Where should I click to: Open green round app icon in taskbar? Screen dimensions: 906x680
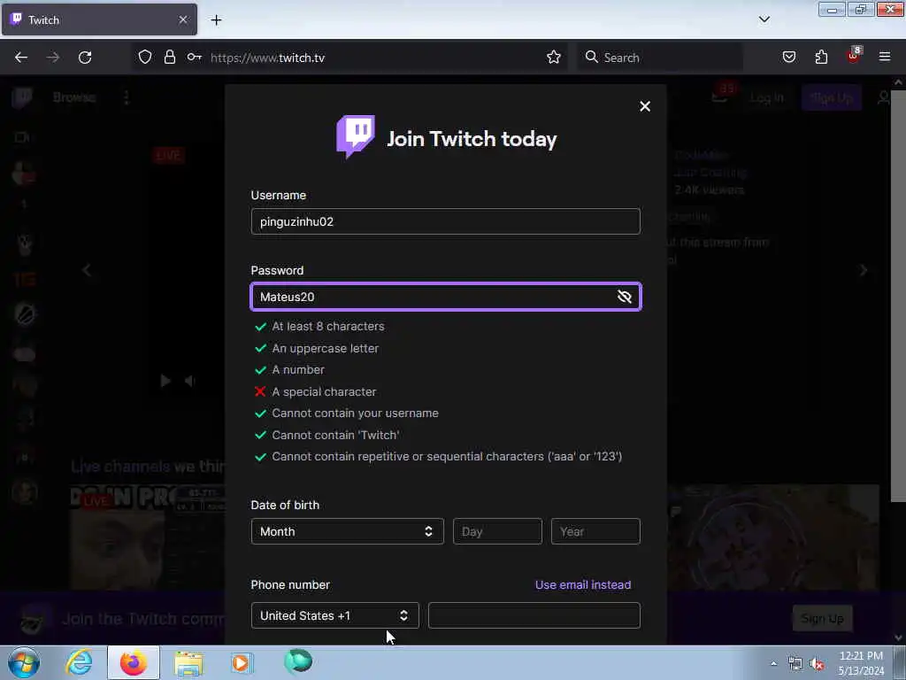pos(298,661)
